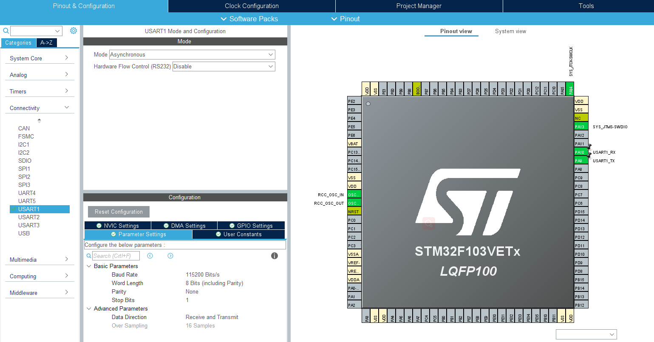Collapse the Connectivity category
Image resolution: width=654 pixels, height=342 pixels.
(40, 108)
